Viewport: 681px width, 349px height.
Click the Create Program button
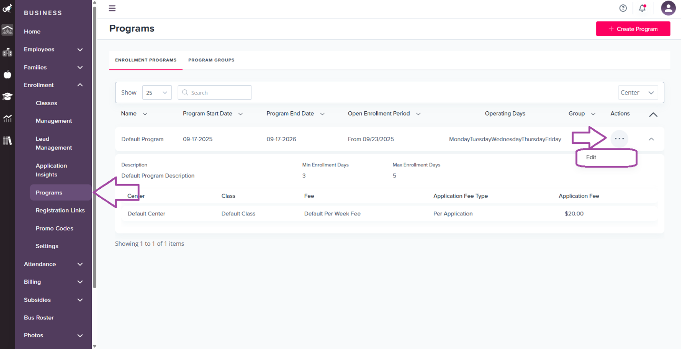(x=633, y=29)
